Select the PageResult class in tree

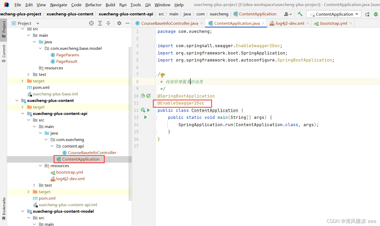(x=67, y=61)
